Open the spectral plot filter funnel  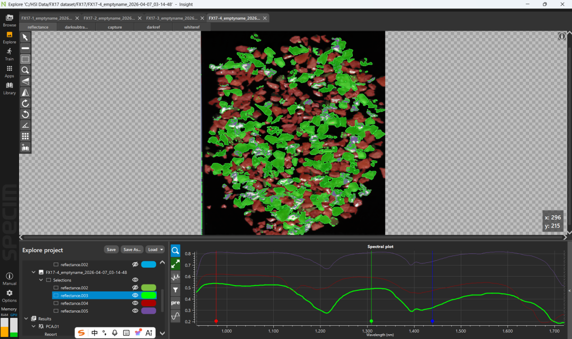(x=175, y=290)
